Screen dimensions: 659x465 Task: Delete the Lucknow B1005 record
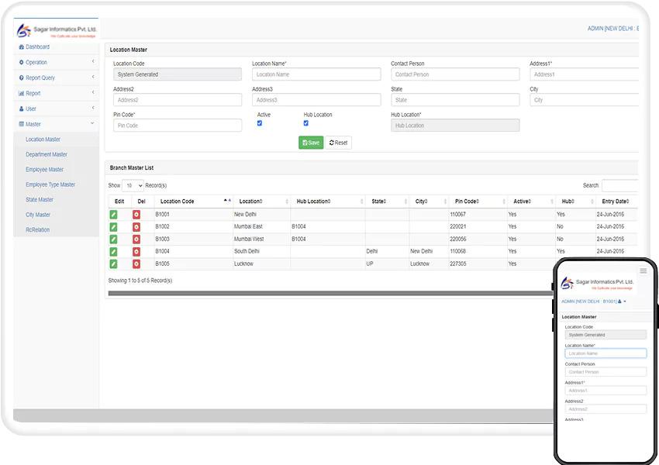pyautogui.click(x=136, y=264)
